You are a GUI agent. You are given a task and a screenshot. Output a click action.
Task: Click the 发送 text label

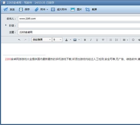click(12, 9)
